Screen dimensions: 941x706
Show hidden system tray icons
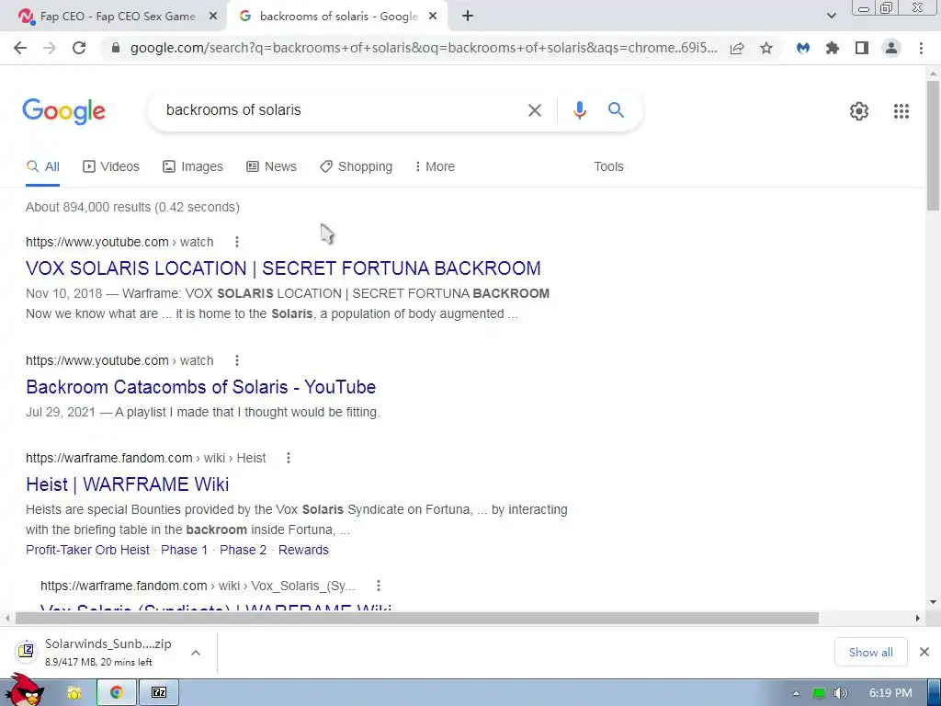[x=796, y=693]
